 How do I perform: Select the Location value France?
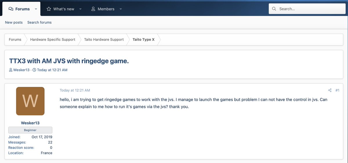tap(46, 153)
